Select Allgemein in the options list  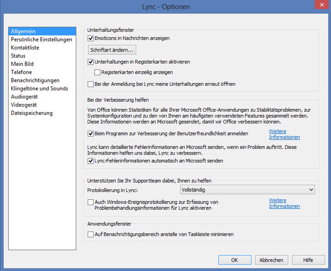42,31
